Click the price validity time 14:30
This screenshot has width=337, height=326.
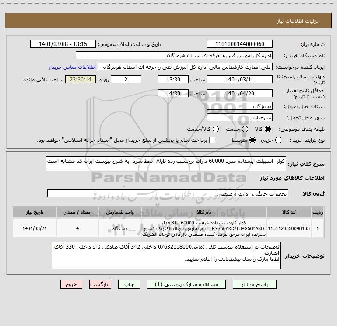(173, 93)
